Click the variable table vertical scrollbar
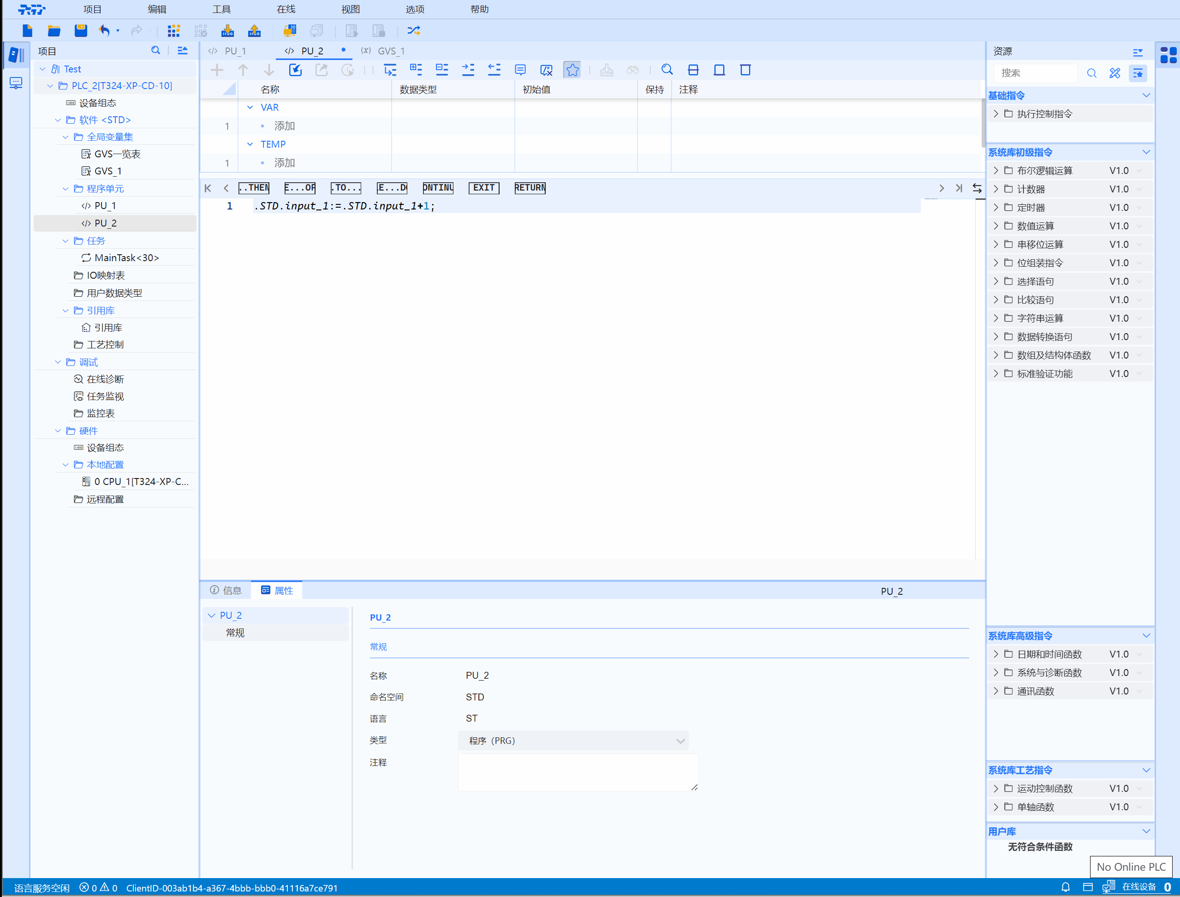Viewport: 1180px width, 897px height. coord(983,123)
